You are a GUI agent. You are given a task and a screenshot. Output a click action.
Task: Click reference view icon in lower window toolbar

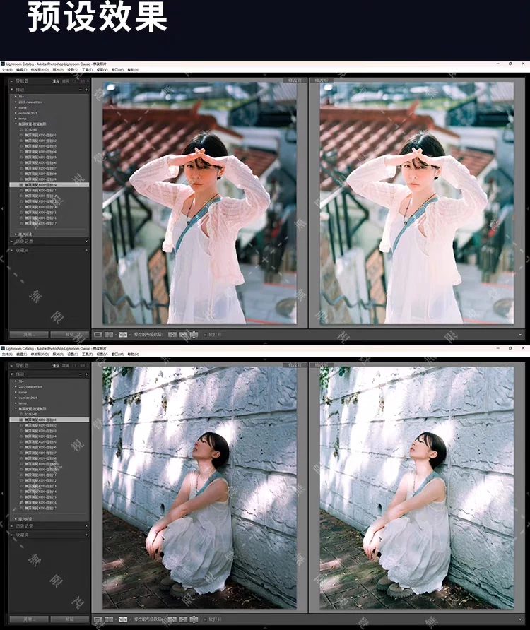(110, 619)
